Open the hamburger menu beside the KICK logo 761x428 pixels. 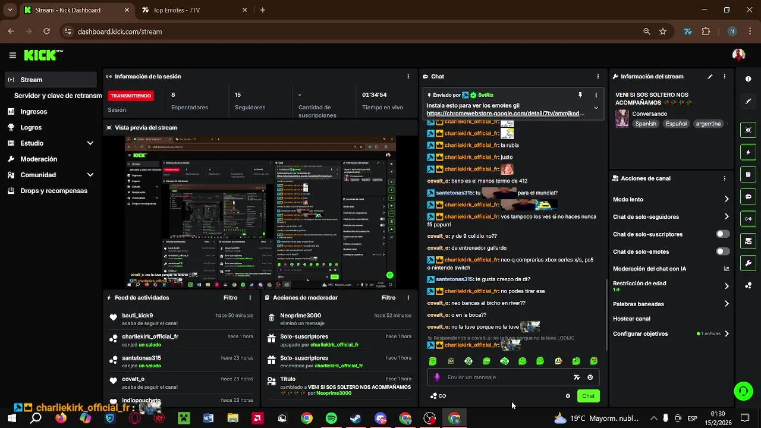click(x=12, y=55)
